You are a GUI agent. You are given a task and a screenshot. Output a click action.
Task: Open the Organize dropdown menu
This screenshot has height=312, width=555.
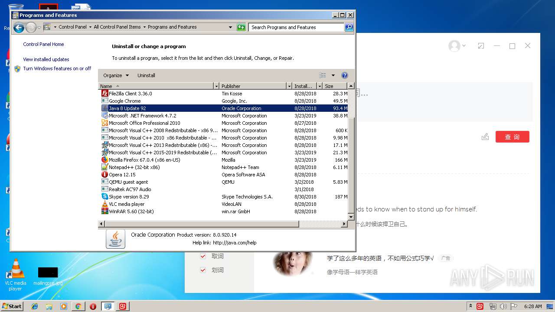click(116, 75)
